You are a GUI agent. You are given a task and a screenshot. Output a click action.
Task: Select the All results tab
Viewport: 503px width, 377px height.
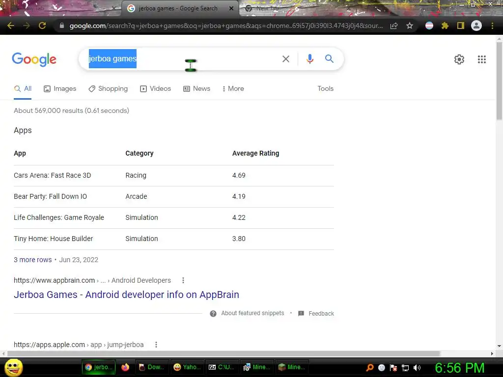(23, 89)
